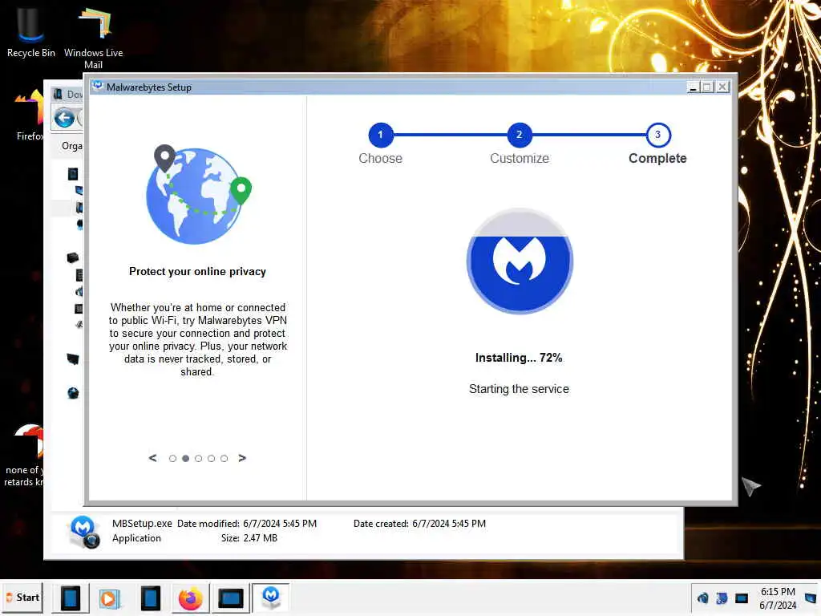Viewport: 821px width, 616px height.
Task: Click 'Size: 2.47 MB' in details pane
Action: click(x=249, y=538)
